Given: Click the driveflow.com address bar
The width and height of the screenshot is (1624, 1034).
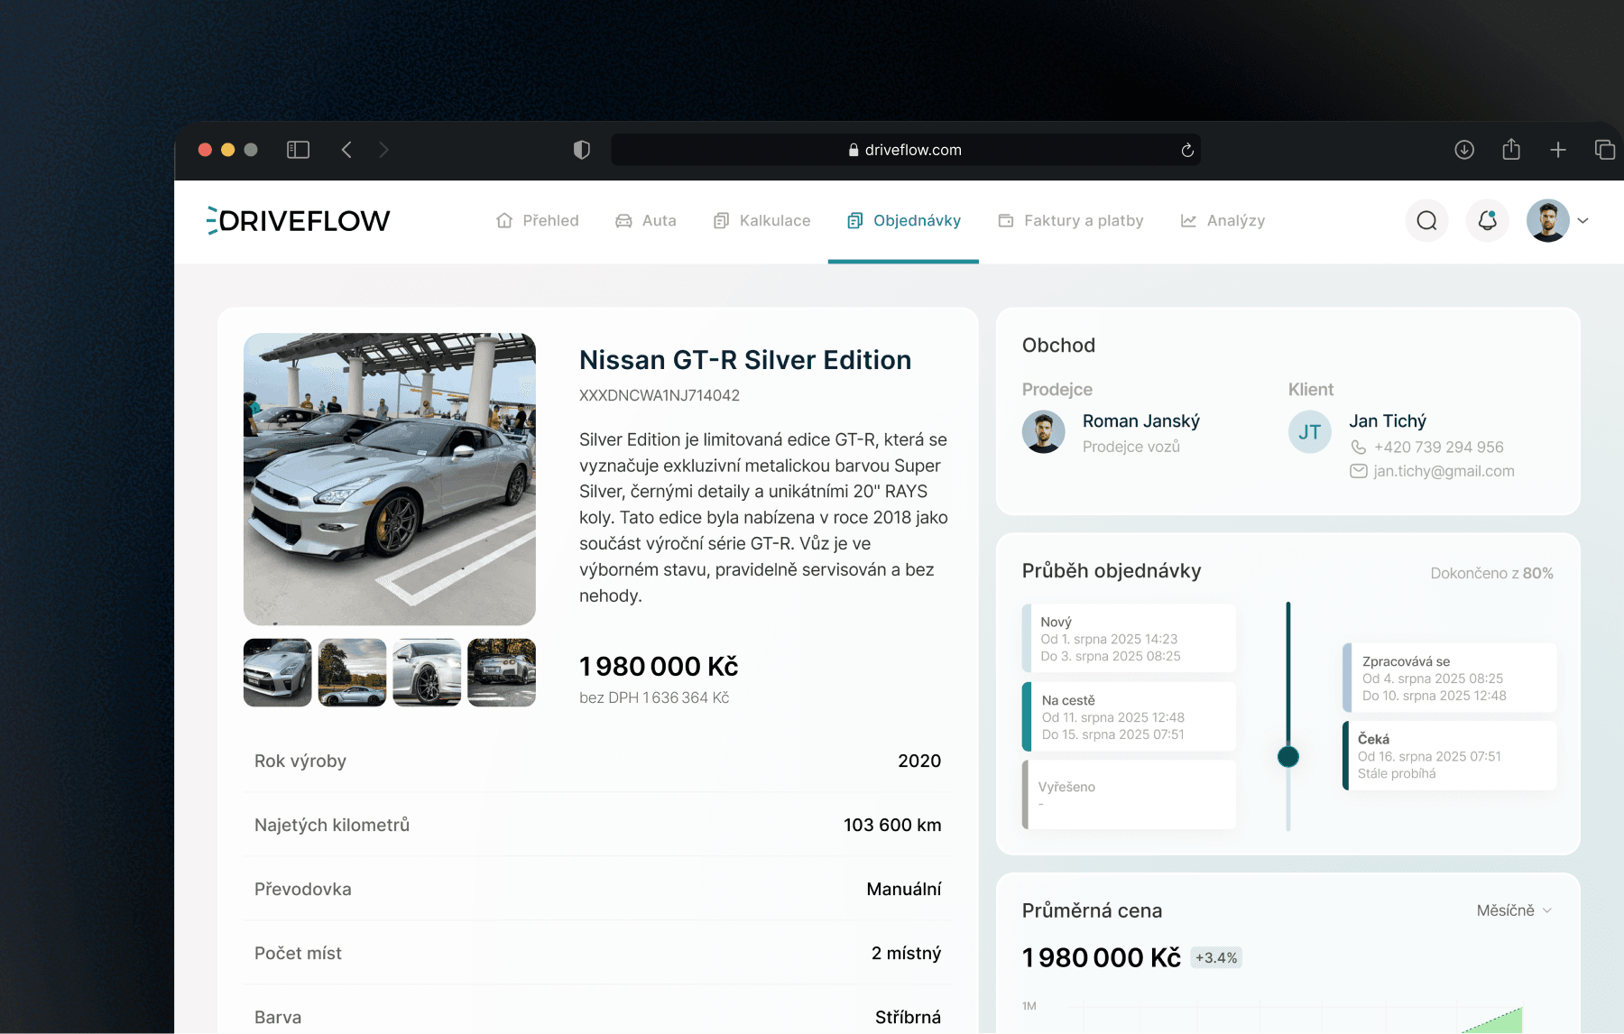Looking at the screenshot, I should point(905,150).
